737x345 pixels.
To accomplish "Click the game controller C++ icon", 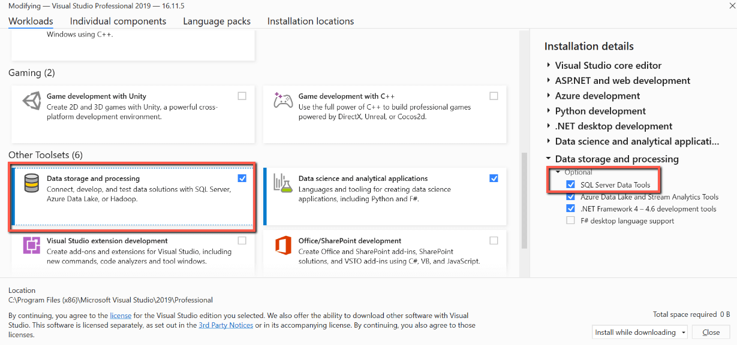I will 283,100.
